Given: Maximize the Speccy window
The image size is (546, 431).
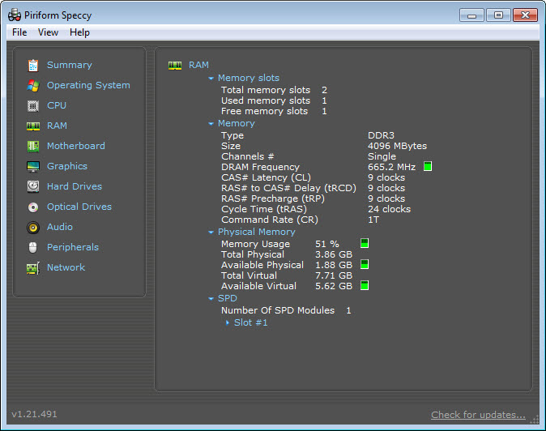Looking at the screenshot, I should [499, 15].
